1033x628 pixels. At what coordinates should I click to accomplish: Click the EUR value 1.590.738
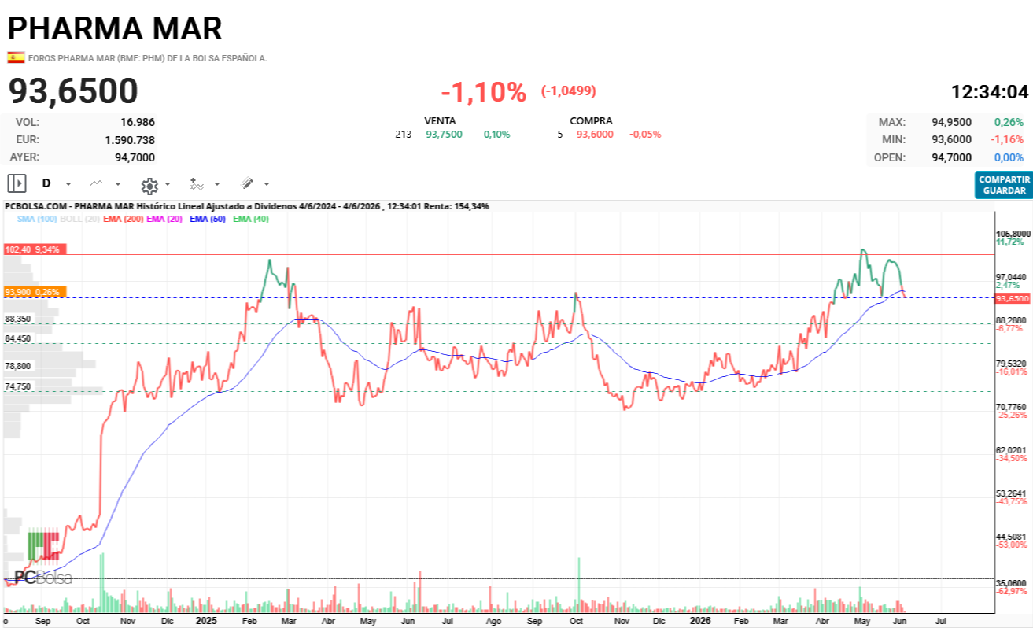pos(130,139)
